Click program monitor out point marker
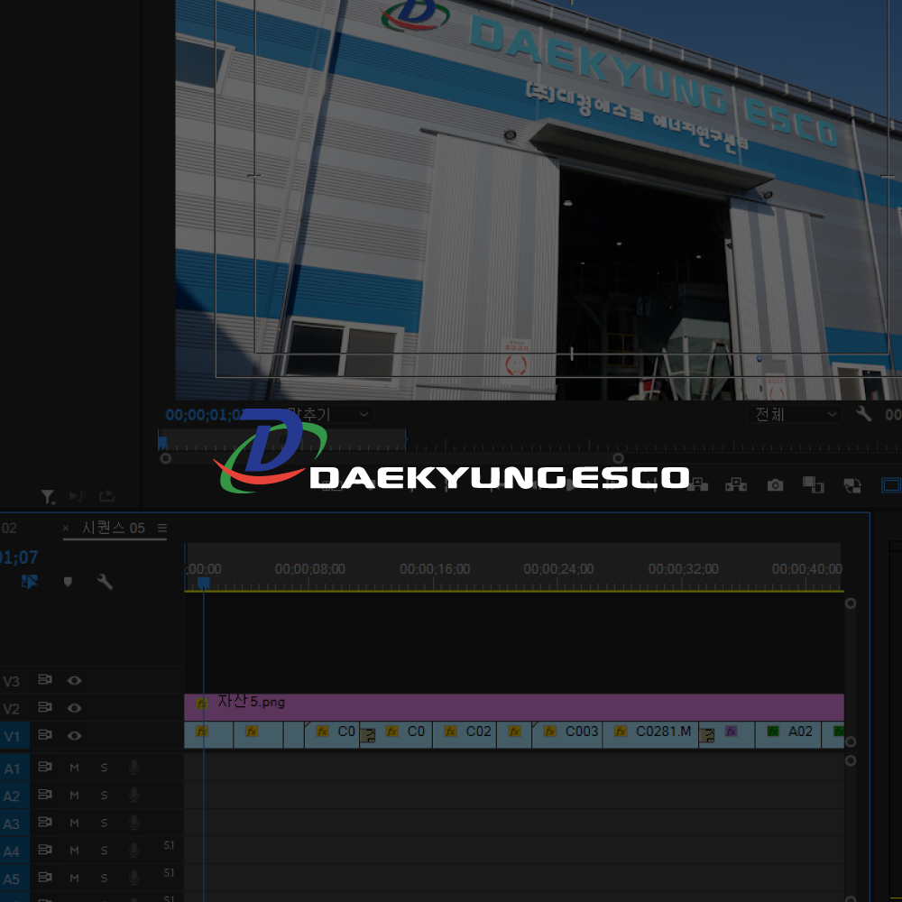The width and height of the screenshot is (902, 902). click(x=406, y=439)
